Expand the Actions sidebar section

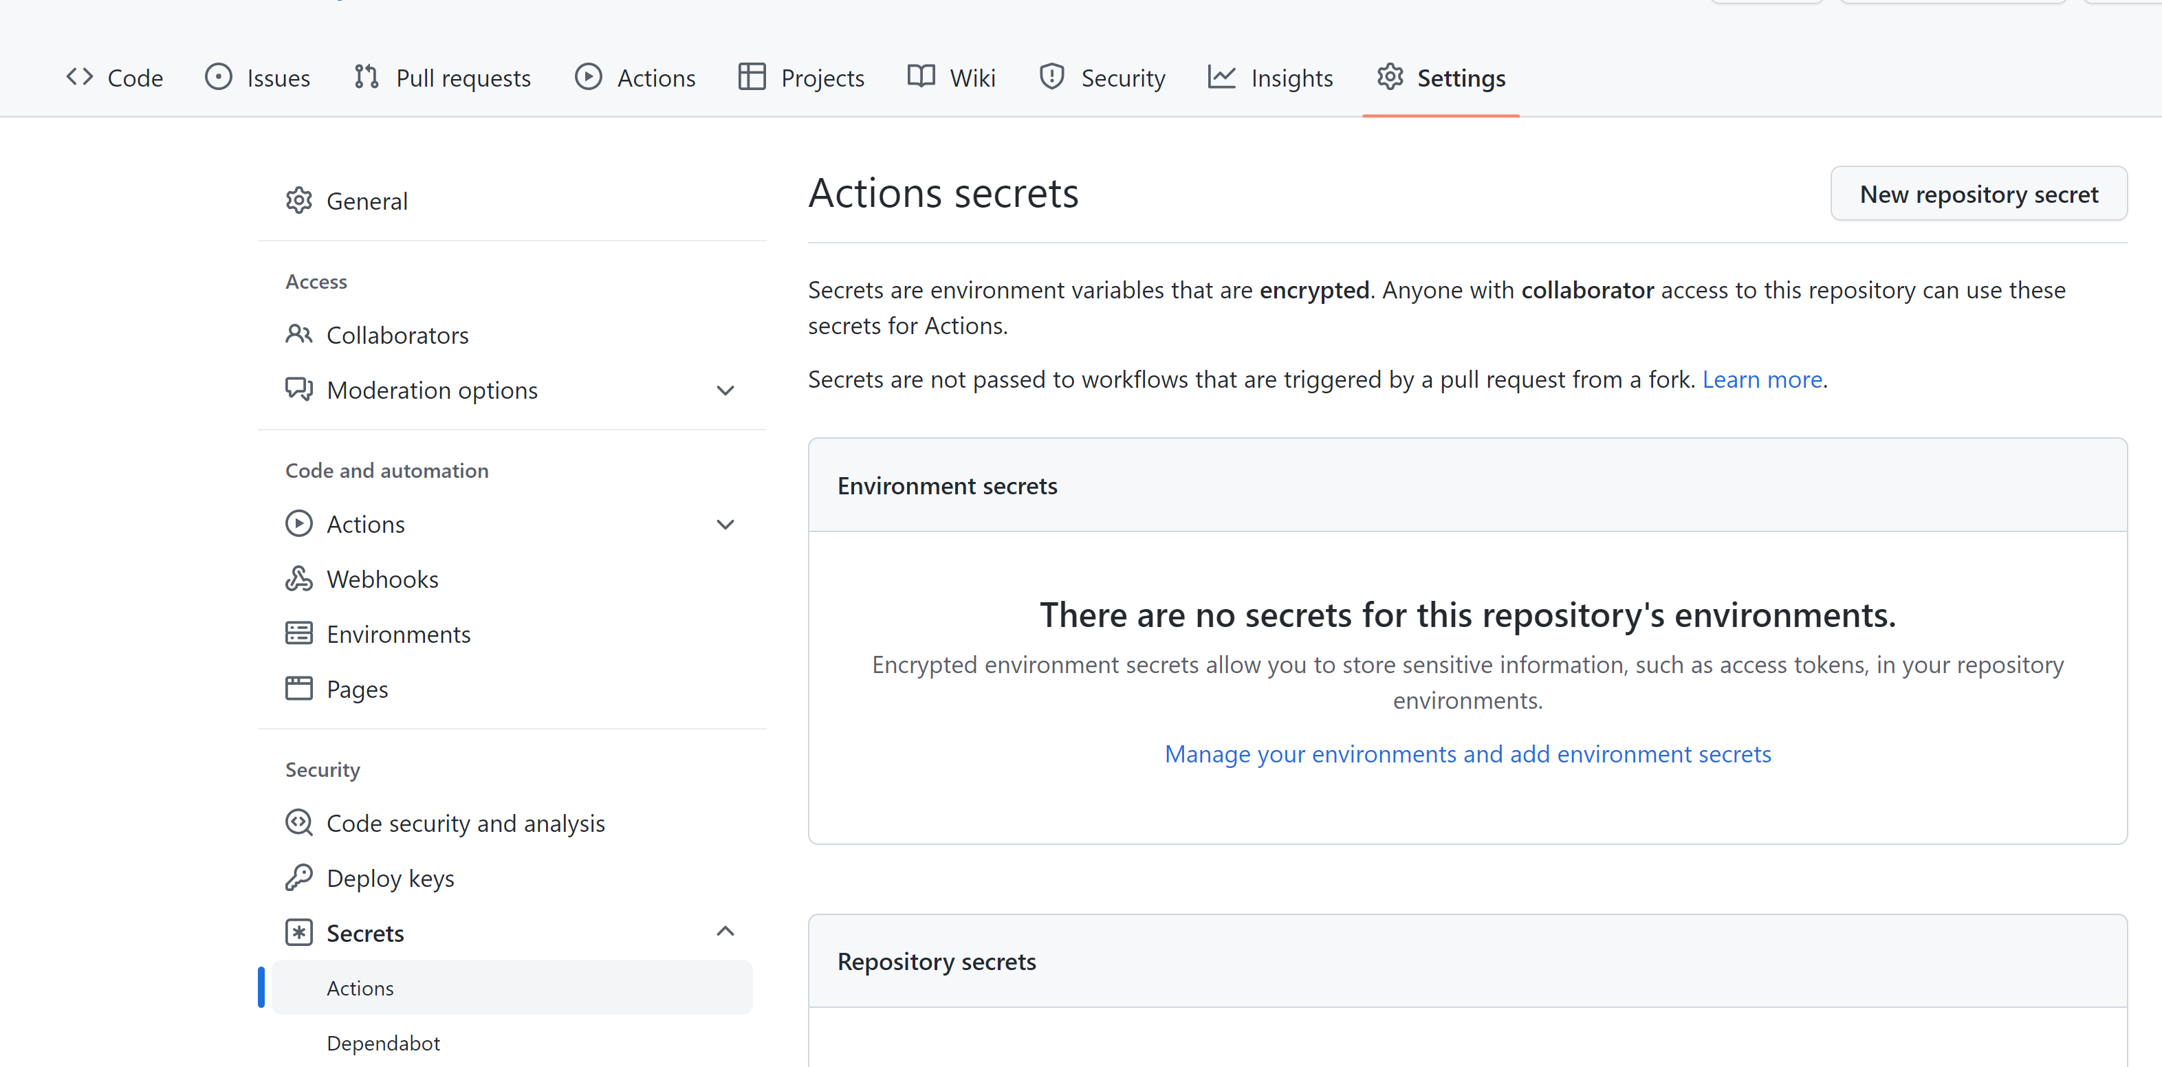click(x=724, y=523)
